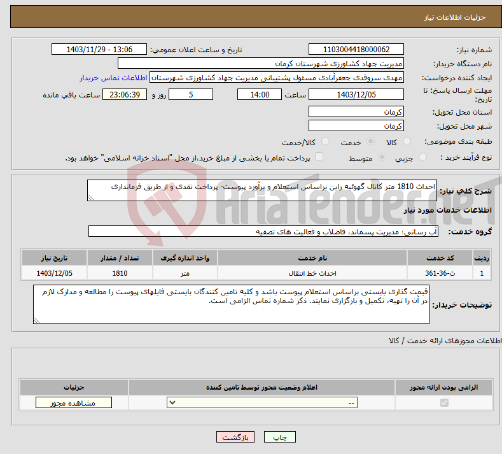Viewport: 502px width, 454px height.
Task: Click the 1403/12/05 date cell in table
Action: click(x=55, y=273)
